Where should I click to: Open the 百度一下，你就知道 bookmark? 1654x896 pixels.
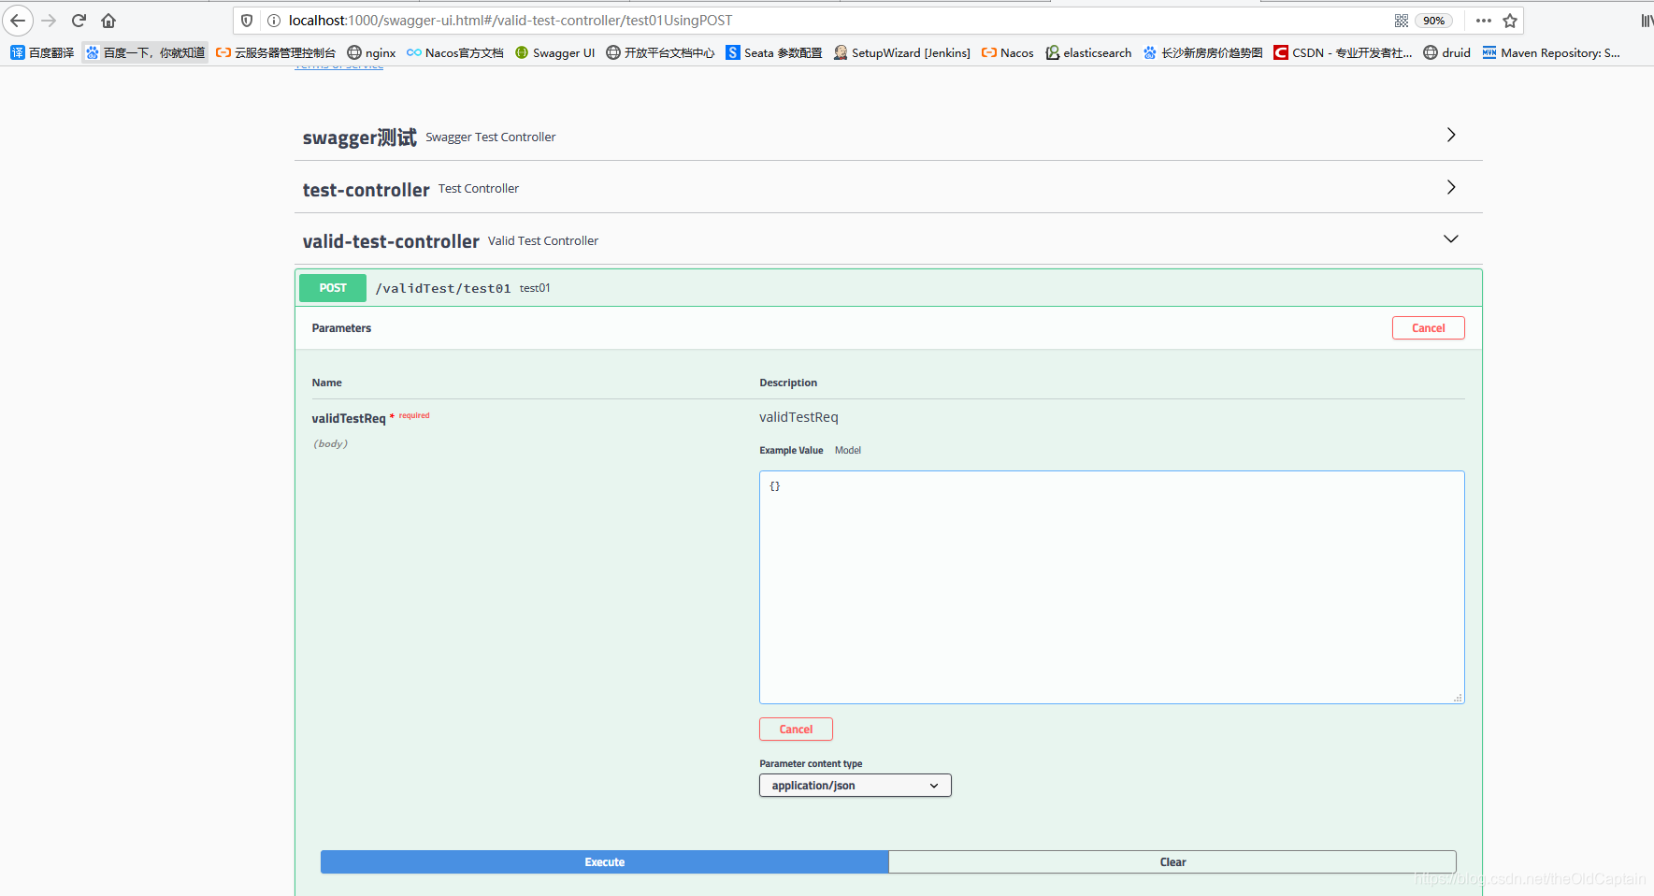(x=145, y=52)
